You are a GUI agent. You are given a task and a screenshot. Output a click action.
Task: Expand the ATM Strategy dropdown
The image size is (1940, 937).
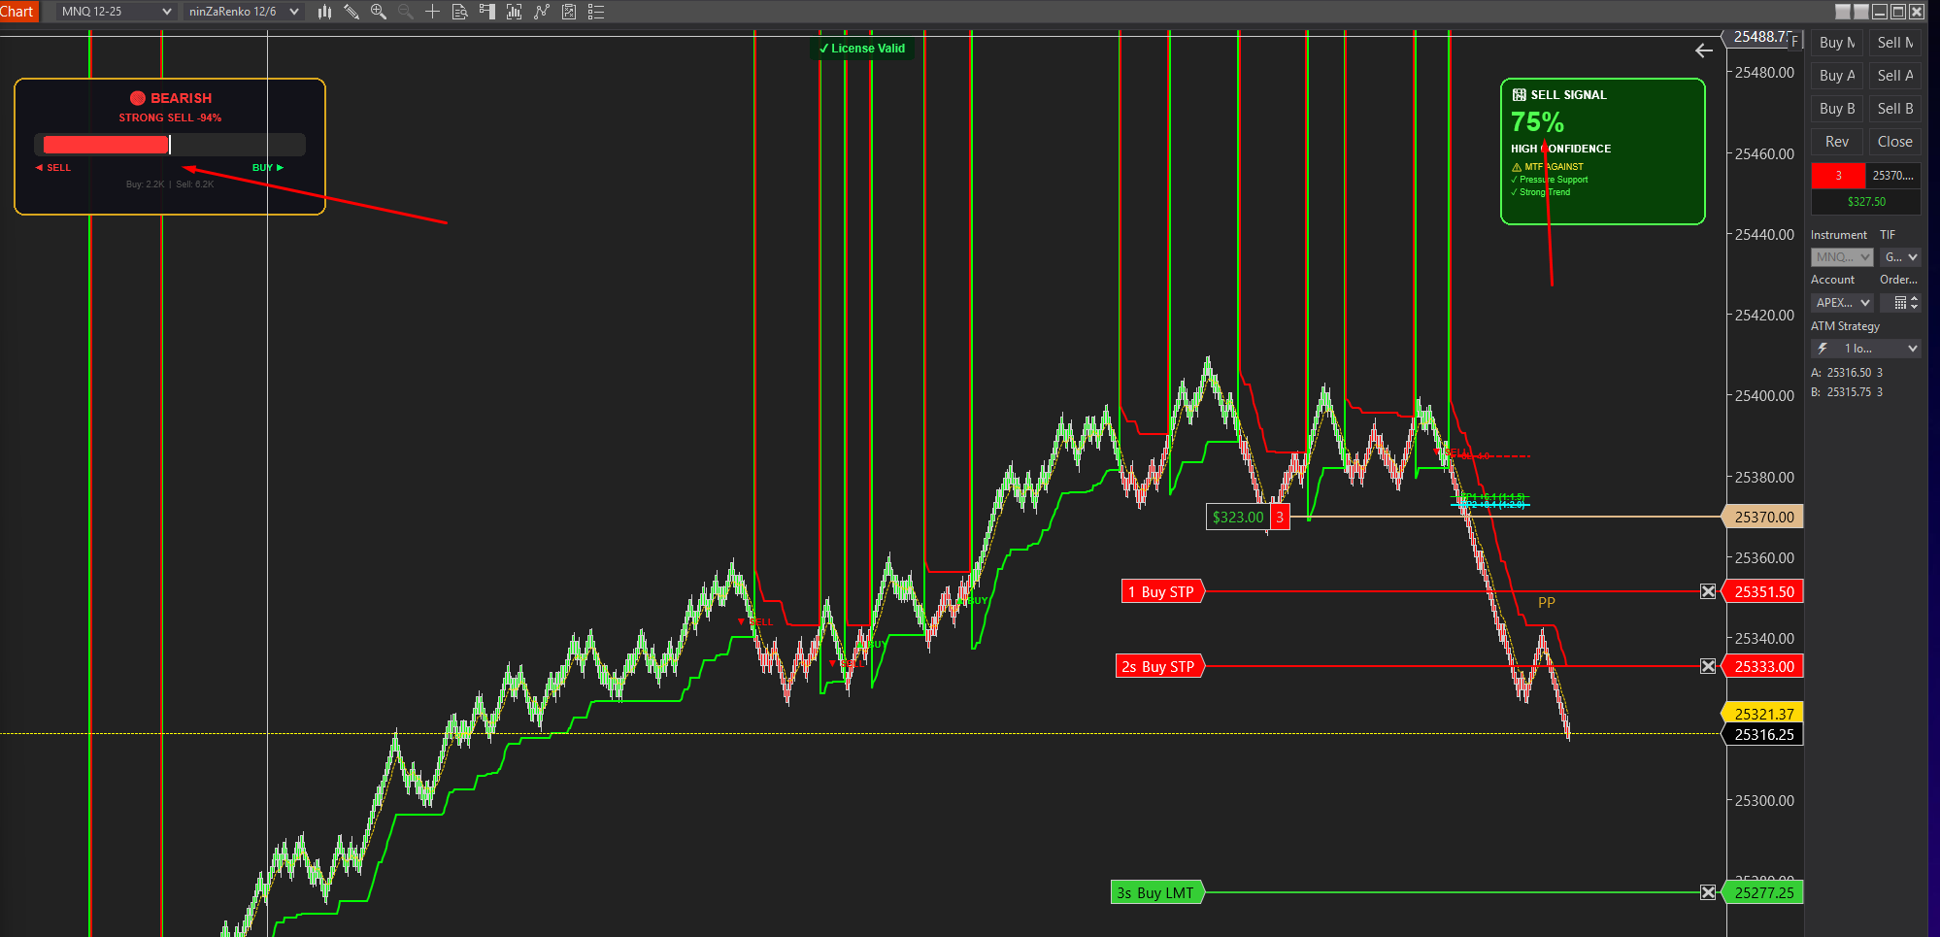pos(1865,348)
